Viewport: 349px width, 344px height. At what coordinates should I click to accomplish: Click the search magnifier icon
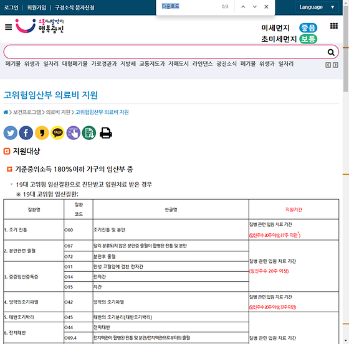331,52
